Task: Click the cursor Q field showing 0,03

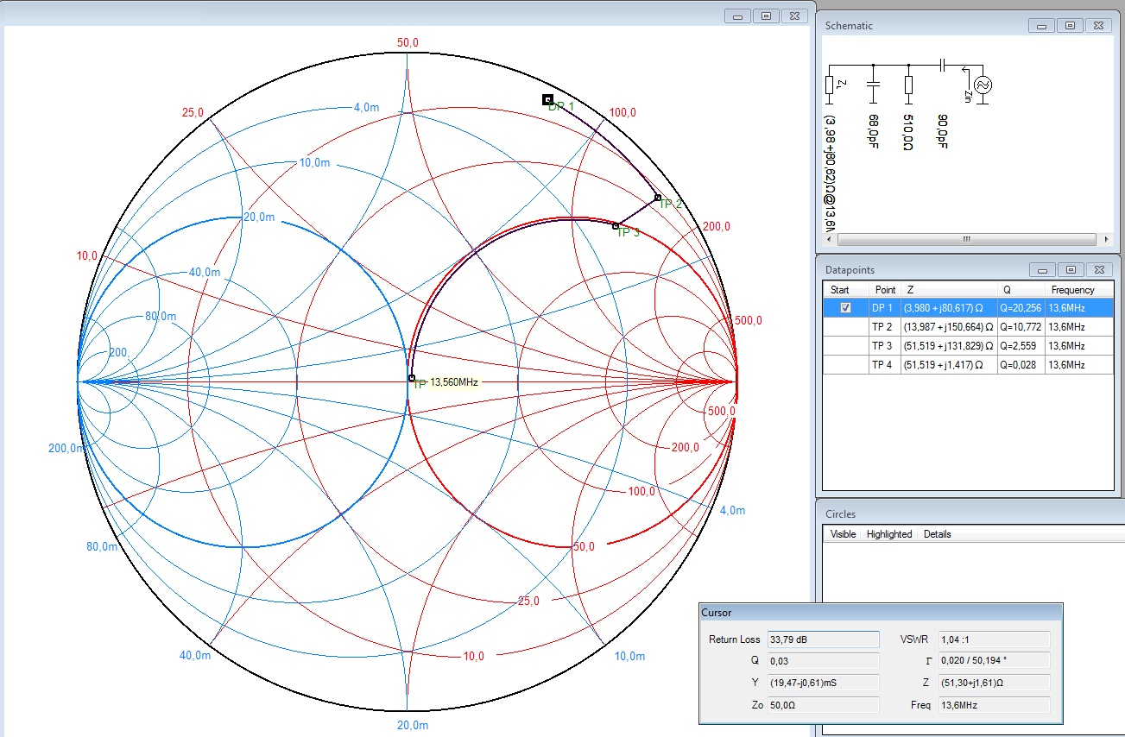Action: (x=823, y=661)
